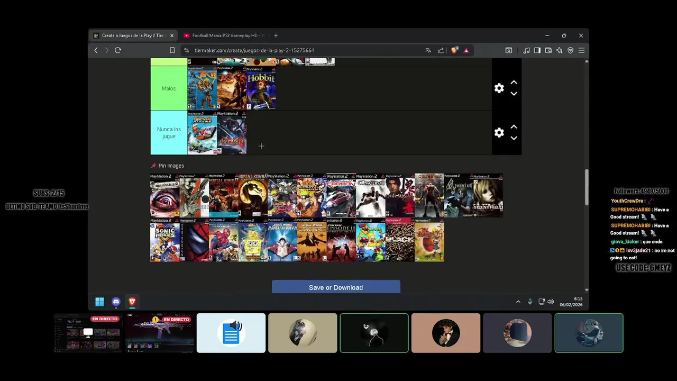Close the Create a Juegos de la Play 2 tab
The height and width of the screenshot is (381, 677).
coord(172,35)
